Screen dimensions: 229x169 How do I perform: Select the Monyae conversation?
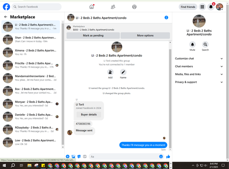[x=31, y=104]
